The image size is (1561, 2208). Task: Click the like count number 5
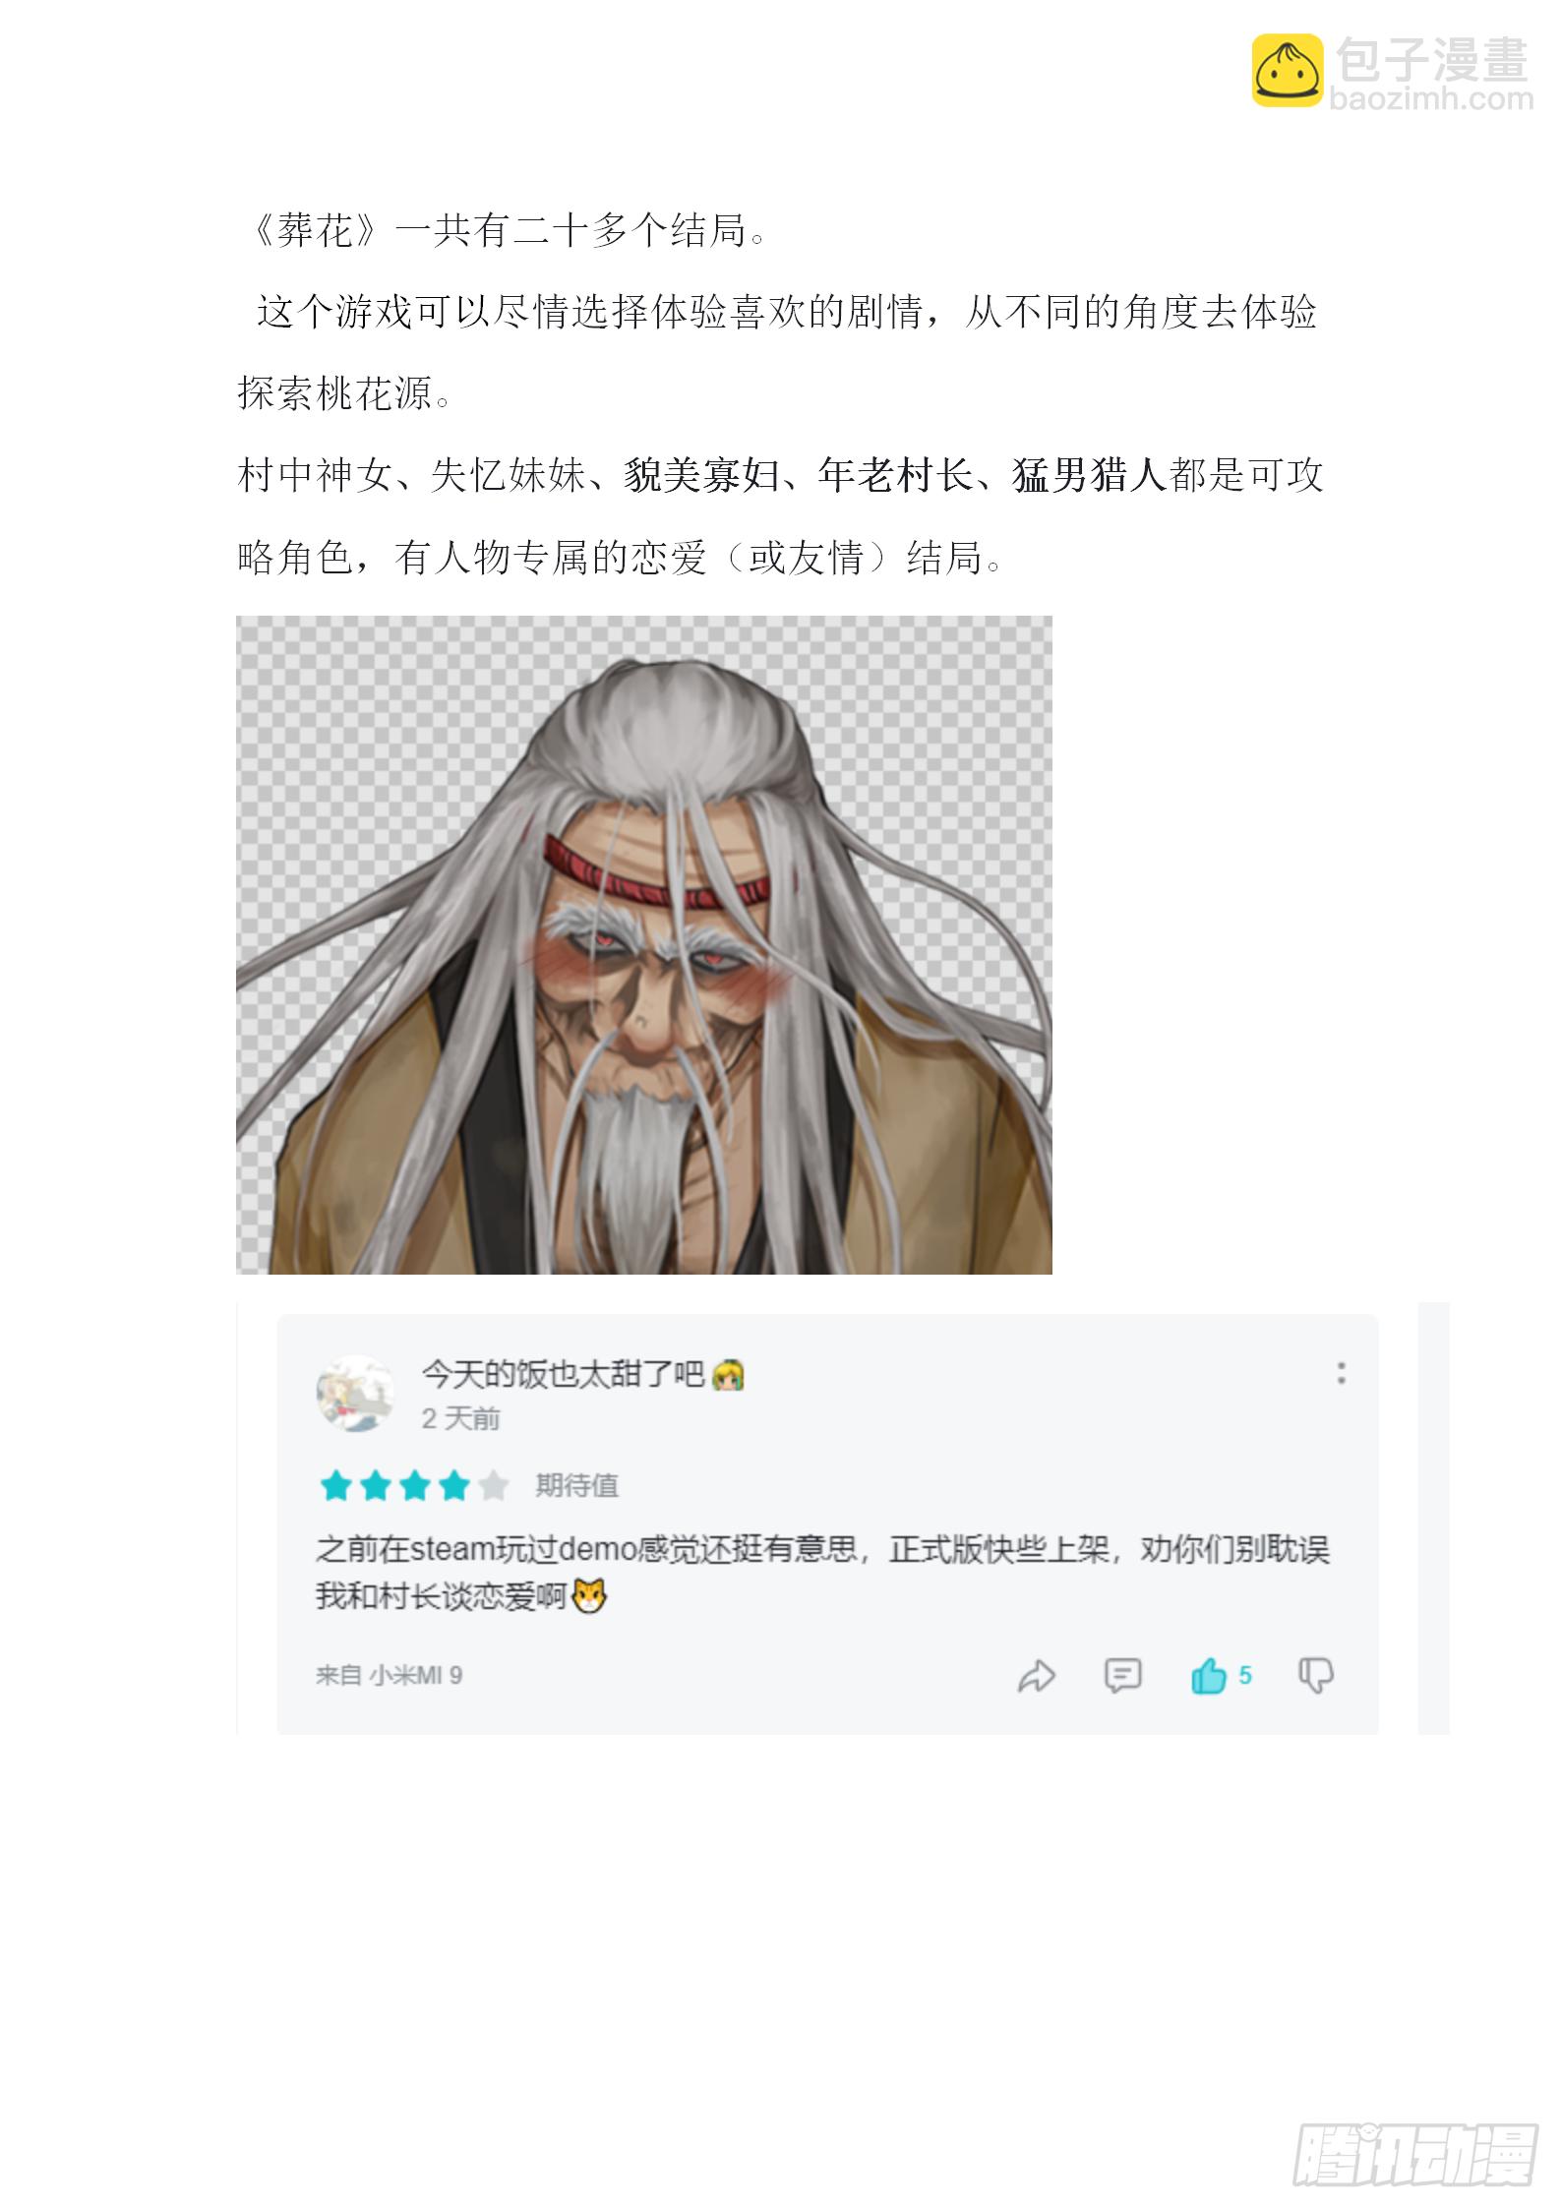pos(1244,1675)
